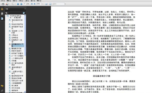
Task: Click the security lock icon in sidebar
Action: coord(2,9)
